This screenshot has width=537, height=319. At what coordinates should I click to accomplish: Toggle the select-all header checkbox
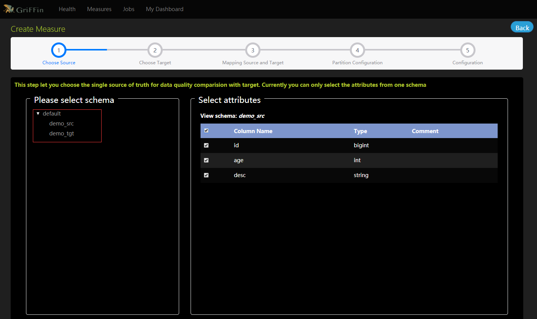206,130
